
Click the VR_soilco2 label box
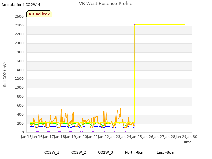(39, 14)
